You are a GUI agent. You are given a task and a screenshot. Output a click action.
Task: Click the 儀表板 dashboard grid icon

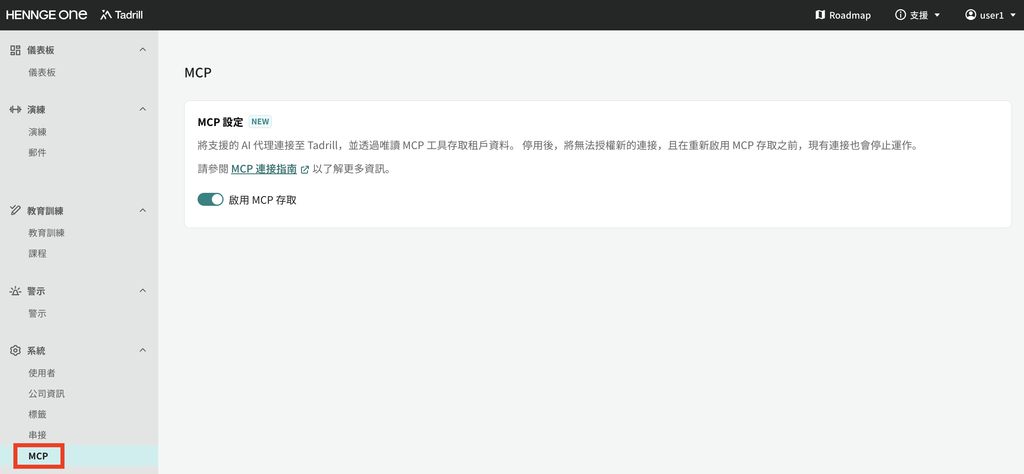[x=15, y=50]
